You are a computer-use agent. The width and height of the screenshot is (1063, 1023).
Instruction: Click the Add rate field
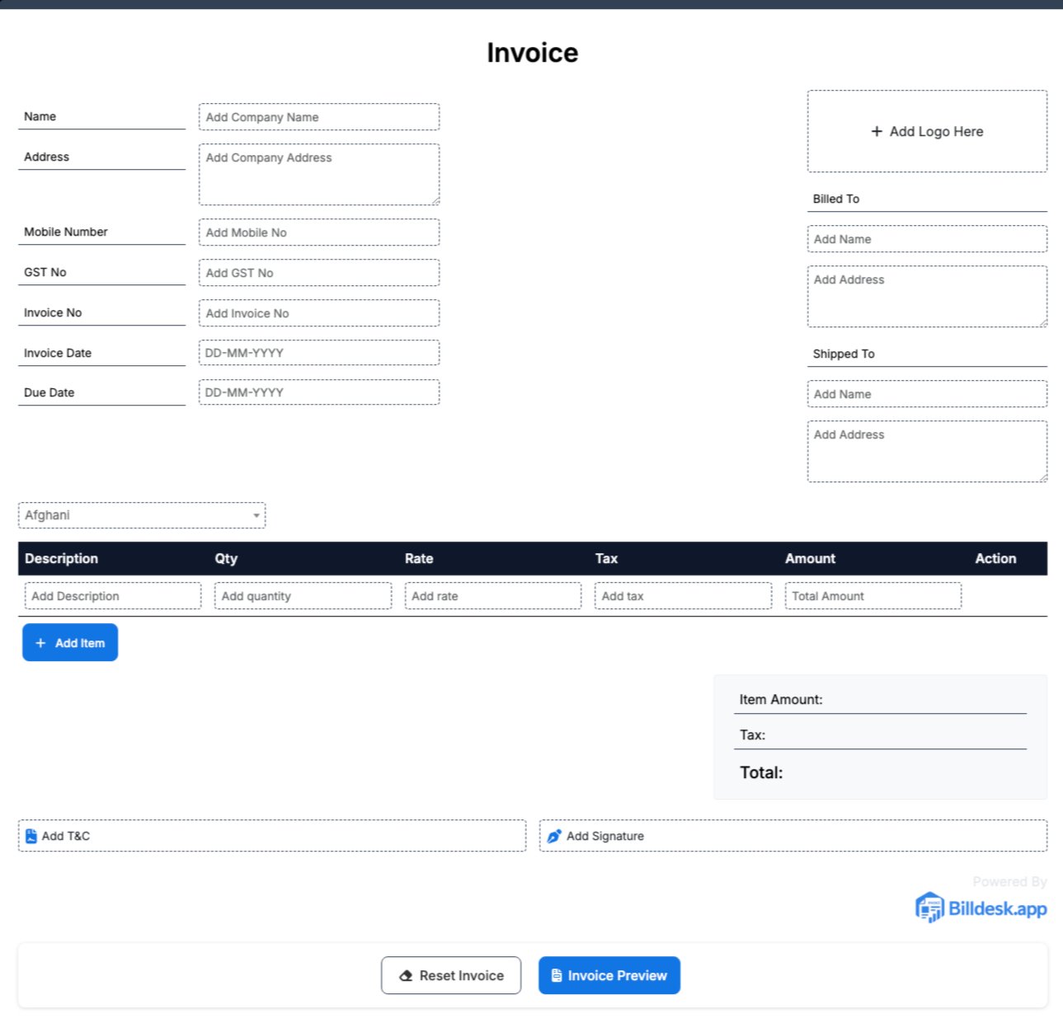point(493,596)
